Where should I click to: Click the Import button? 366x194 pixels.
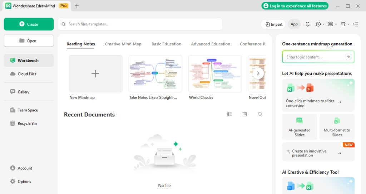(274, 24)
